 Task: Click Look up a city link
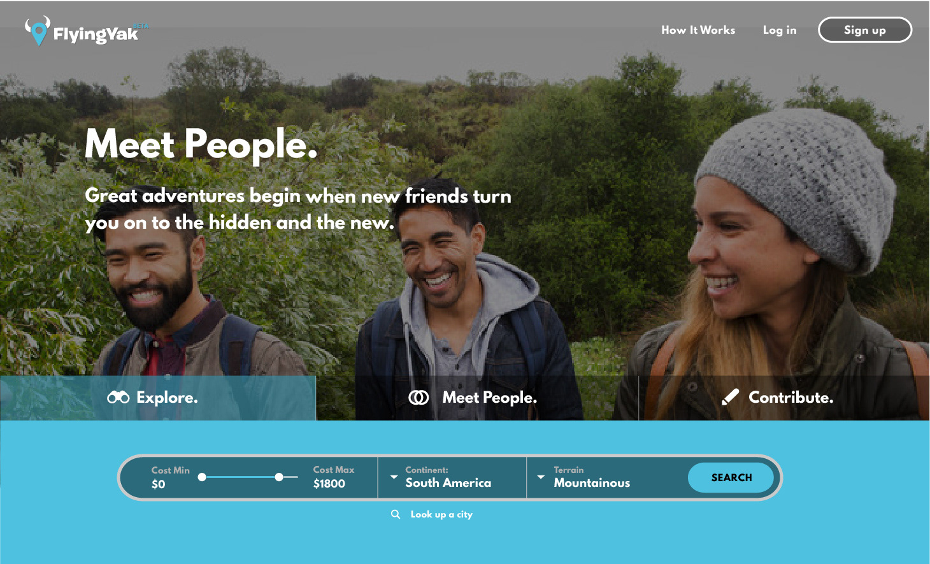[x=441, y=514]
